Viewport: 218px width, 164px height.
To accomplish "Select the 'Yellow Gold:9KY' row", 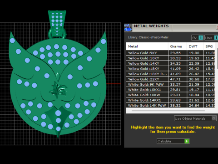I will pos(170,53).
